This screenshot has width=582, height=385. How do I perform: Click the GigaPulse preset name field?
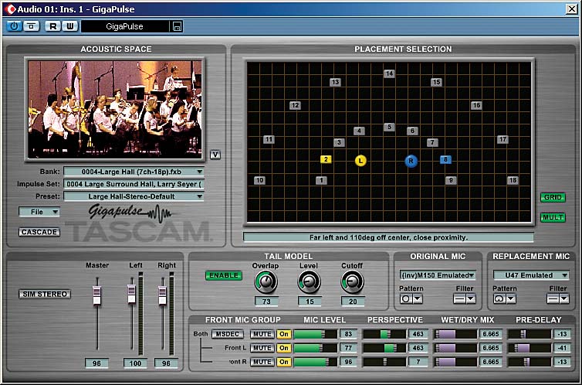click(x=125, y=26)
